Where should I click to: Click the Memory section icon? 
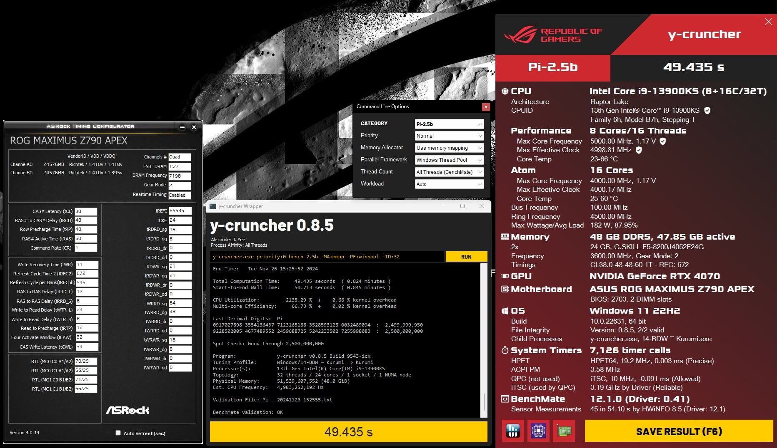505,237
